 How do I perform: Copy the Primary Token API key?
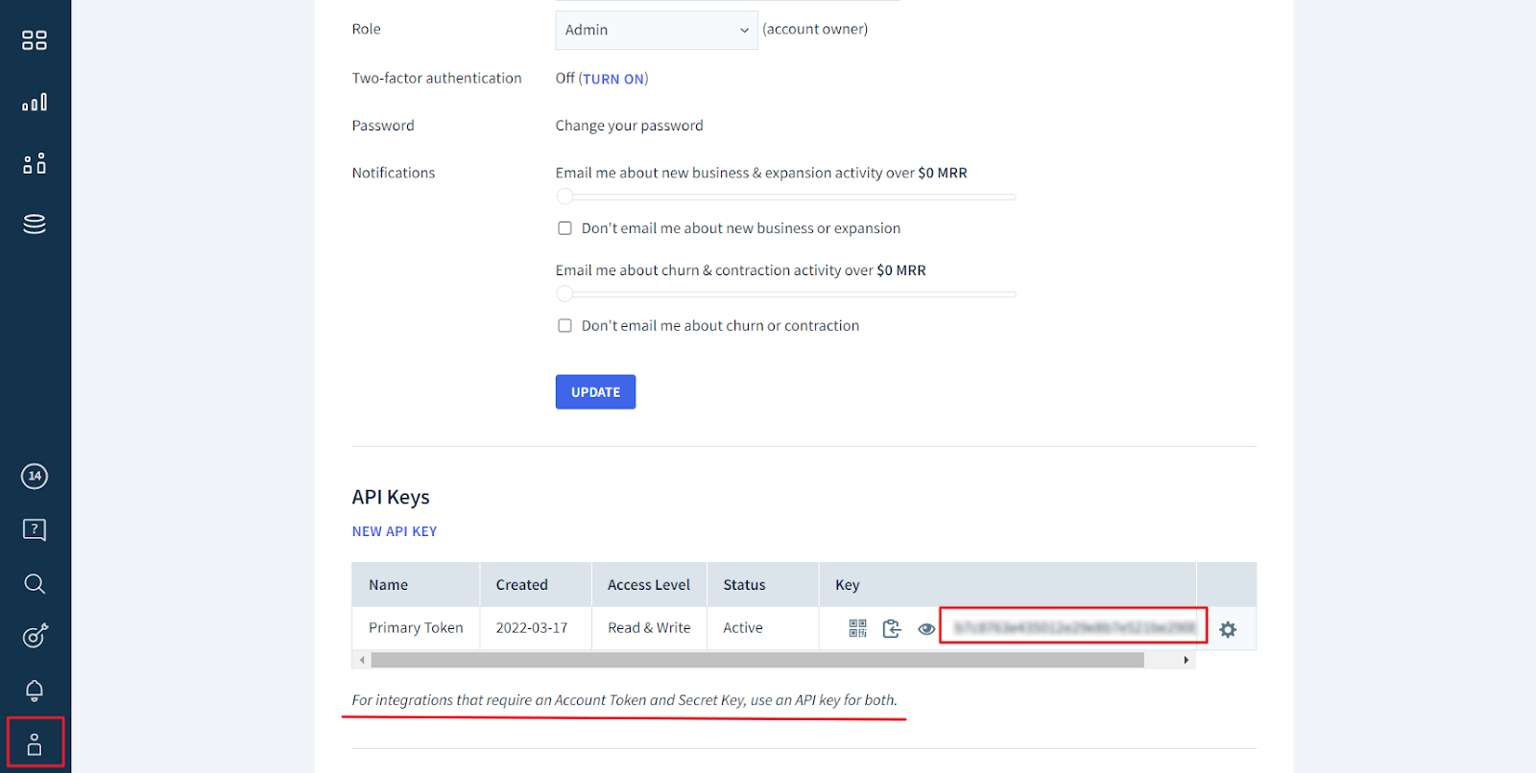[x=892, y=628]
